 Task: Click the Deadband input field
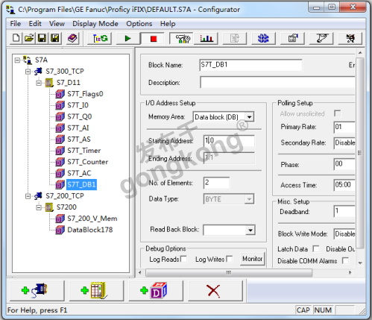coord(344,211)
